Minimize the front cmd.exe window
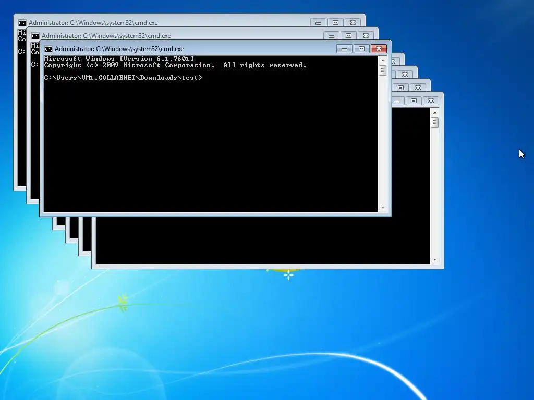This screenshot has width=534, height=400. click(x=344, y=49)
